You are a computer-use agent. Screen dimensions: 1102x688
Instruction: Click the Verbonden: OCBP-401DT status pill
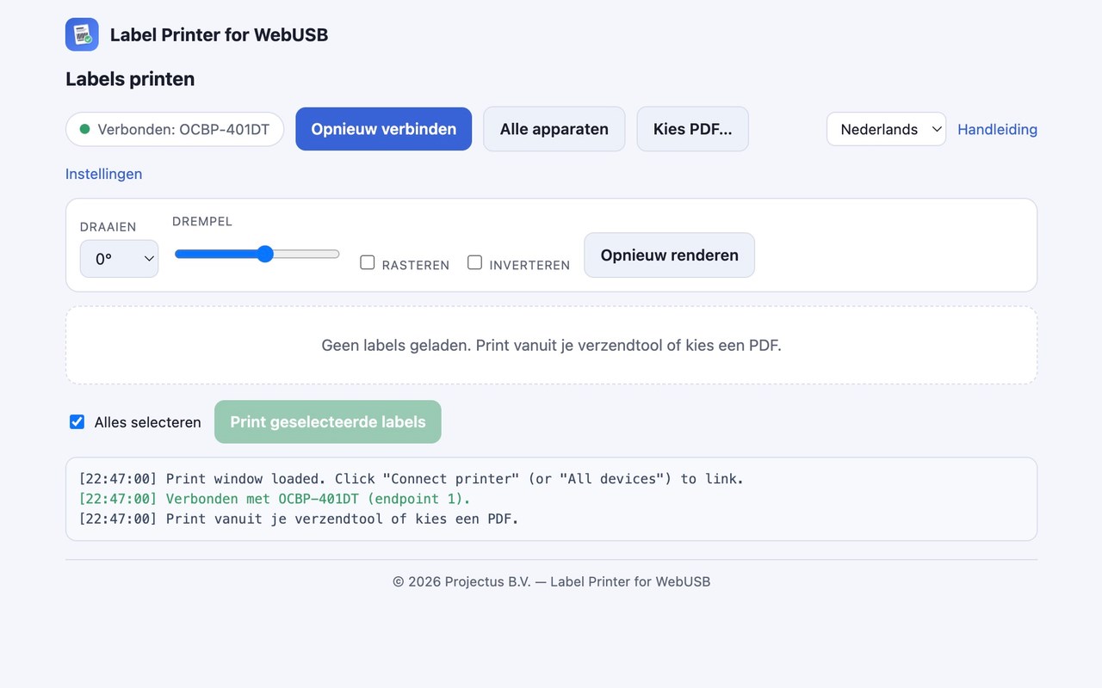(x=175, y=129)
